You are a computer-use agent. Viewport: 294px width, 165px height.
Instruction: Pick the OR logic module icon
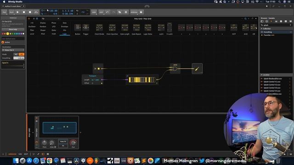coord(254,27)
